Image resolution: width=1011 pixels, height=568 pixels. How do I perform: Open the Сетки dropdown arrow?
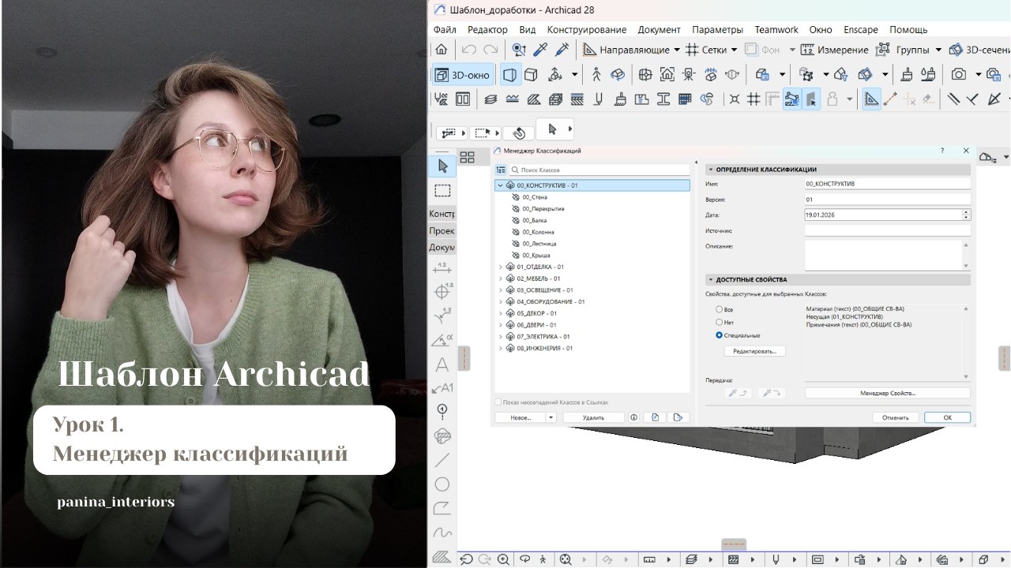734,50
